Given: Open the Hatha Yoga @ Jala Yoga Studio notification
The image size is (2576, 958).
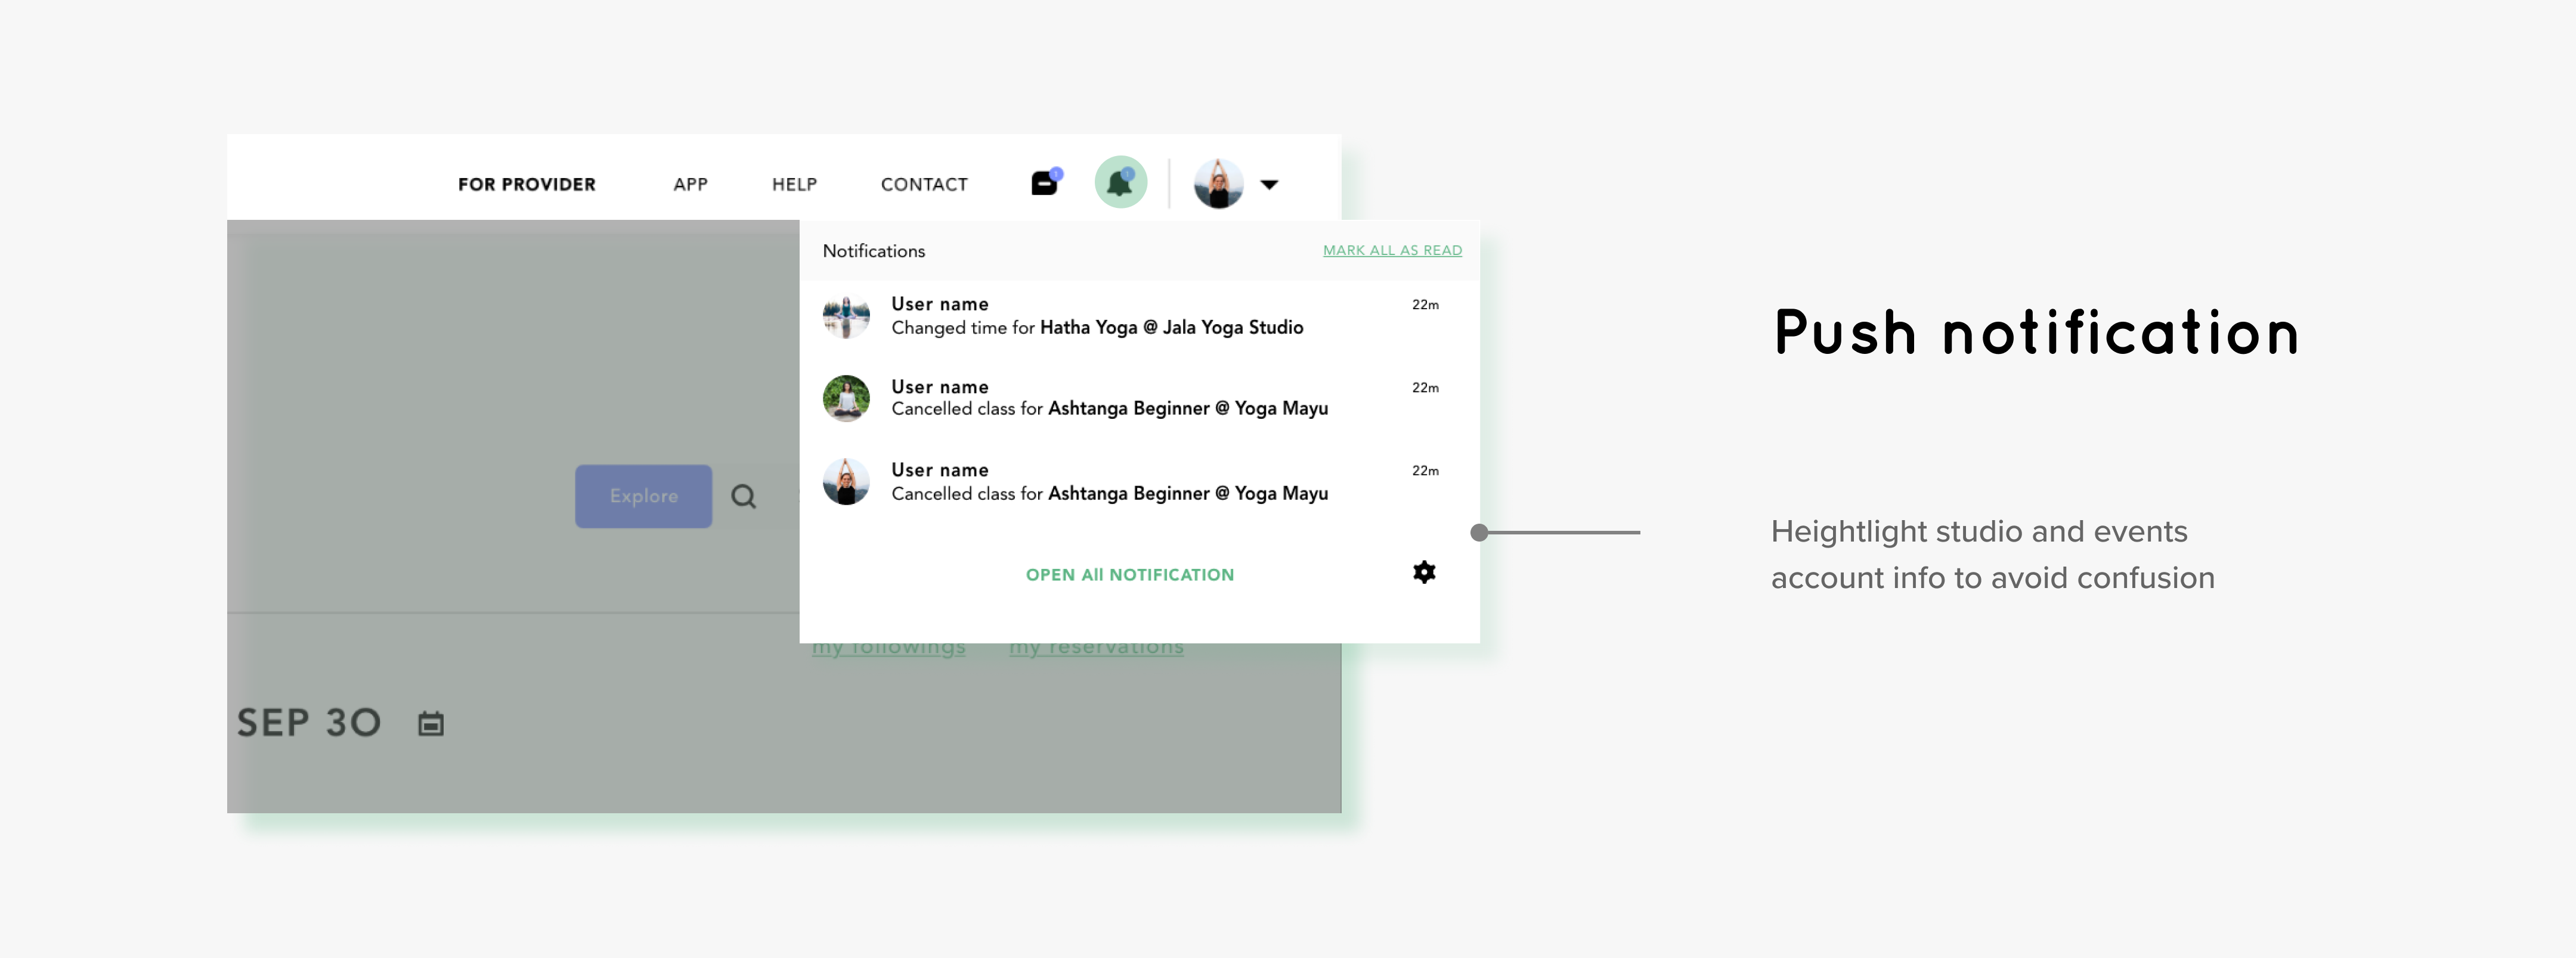Looking at the screenshot, I should [x=1139, y=318].
